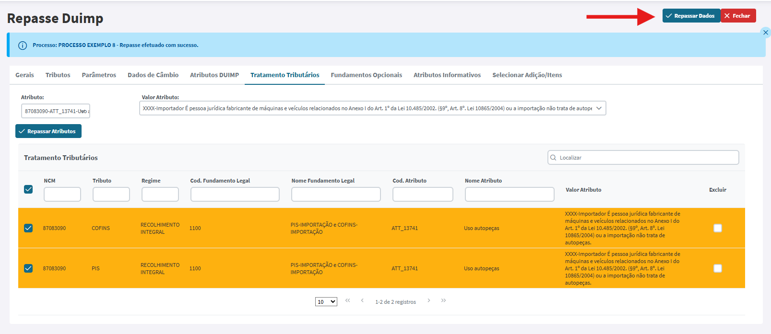The width and height of the screenshot is (771, 334).
Task: Open the Fundamentos Opcionais tab
Action: [367, 75]
